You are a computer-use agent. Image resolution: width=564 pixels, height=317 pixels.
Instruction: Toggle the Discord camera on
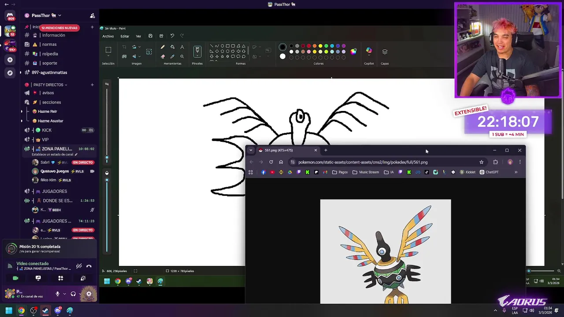[15, 278]
